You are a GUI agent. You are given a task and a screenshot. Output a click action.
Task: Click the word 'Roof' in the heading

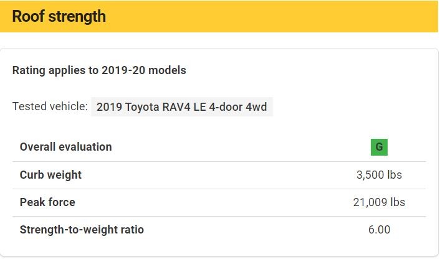pos(28,16)
